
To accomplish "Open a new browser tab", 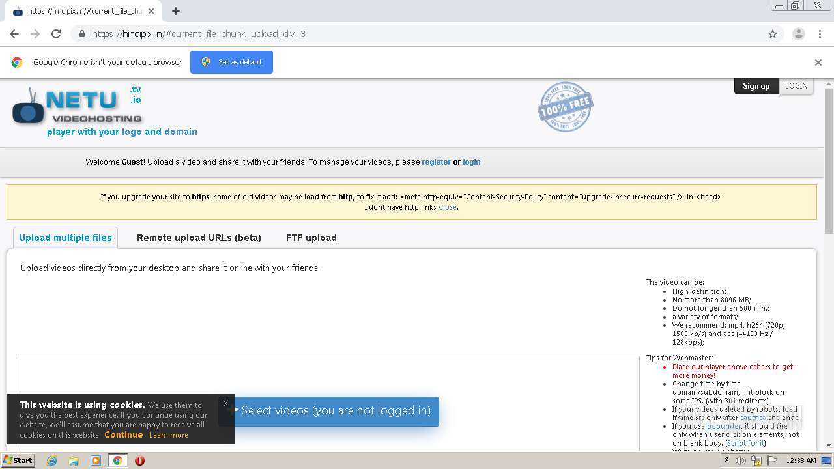I will [175, 11].
